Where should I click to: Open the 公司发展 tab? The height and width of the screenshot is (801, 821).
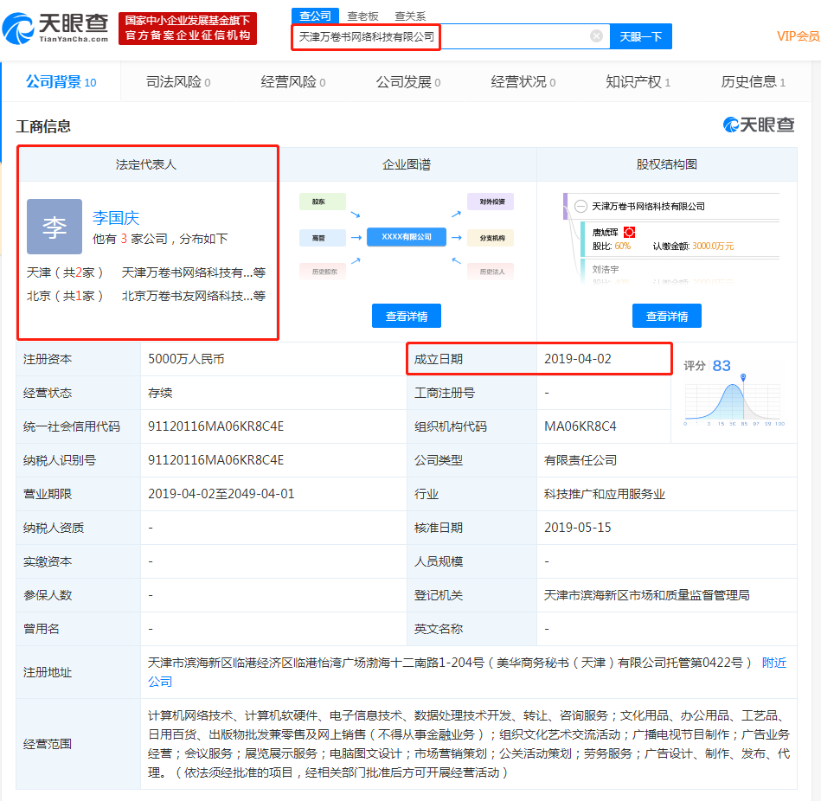[x=408, y=82]
